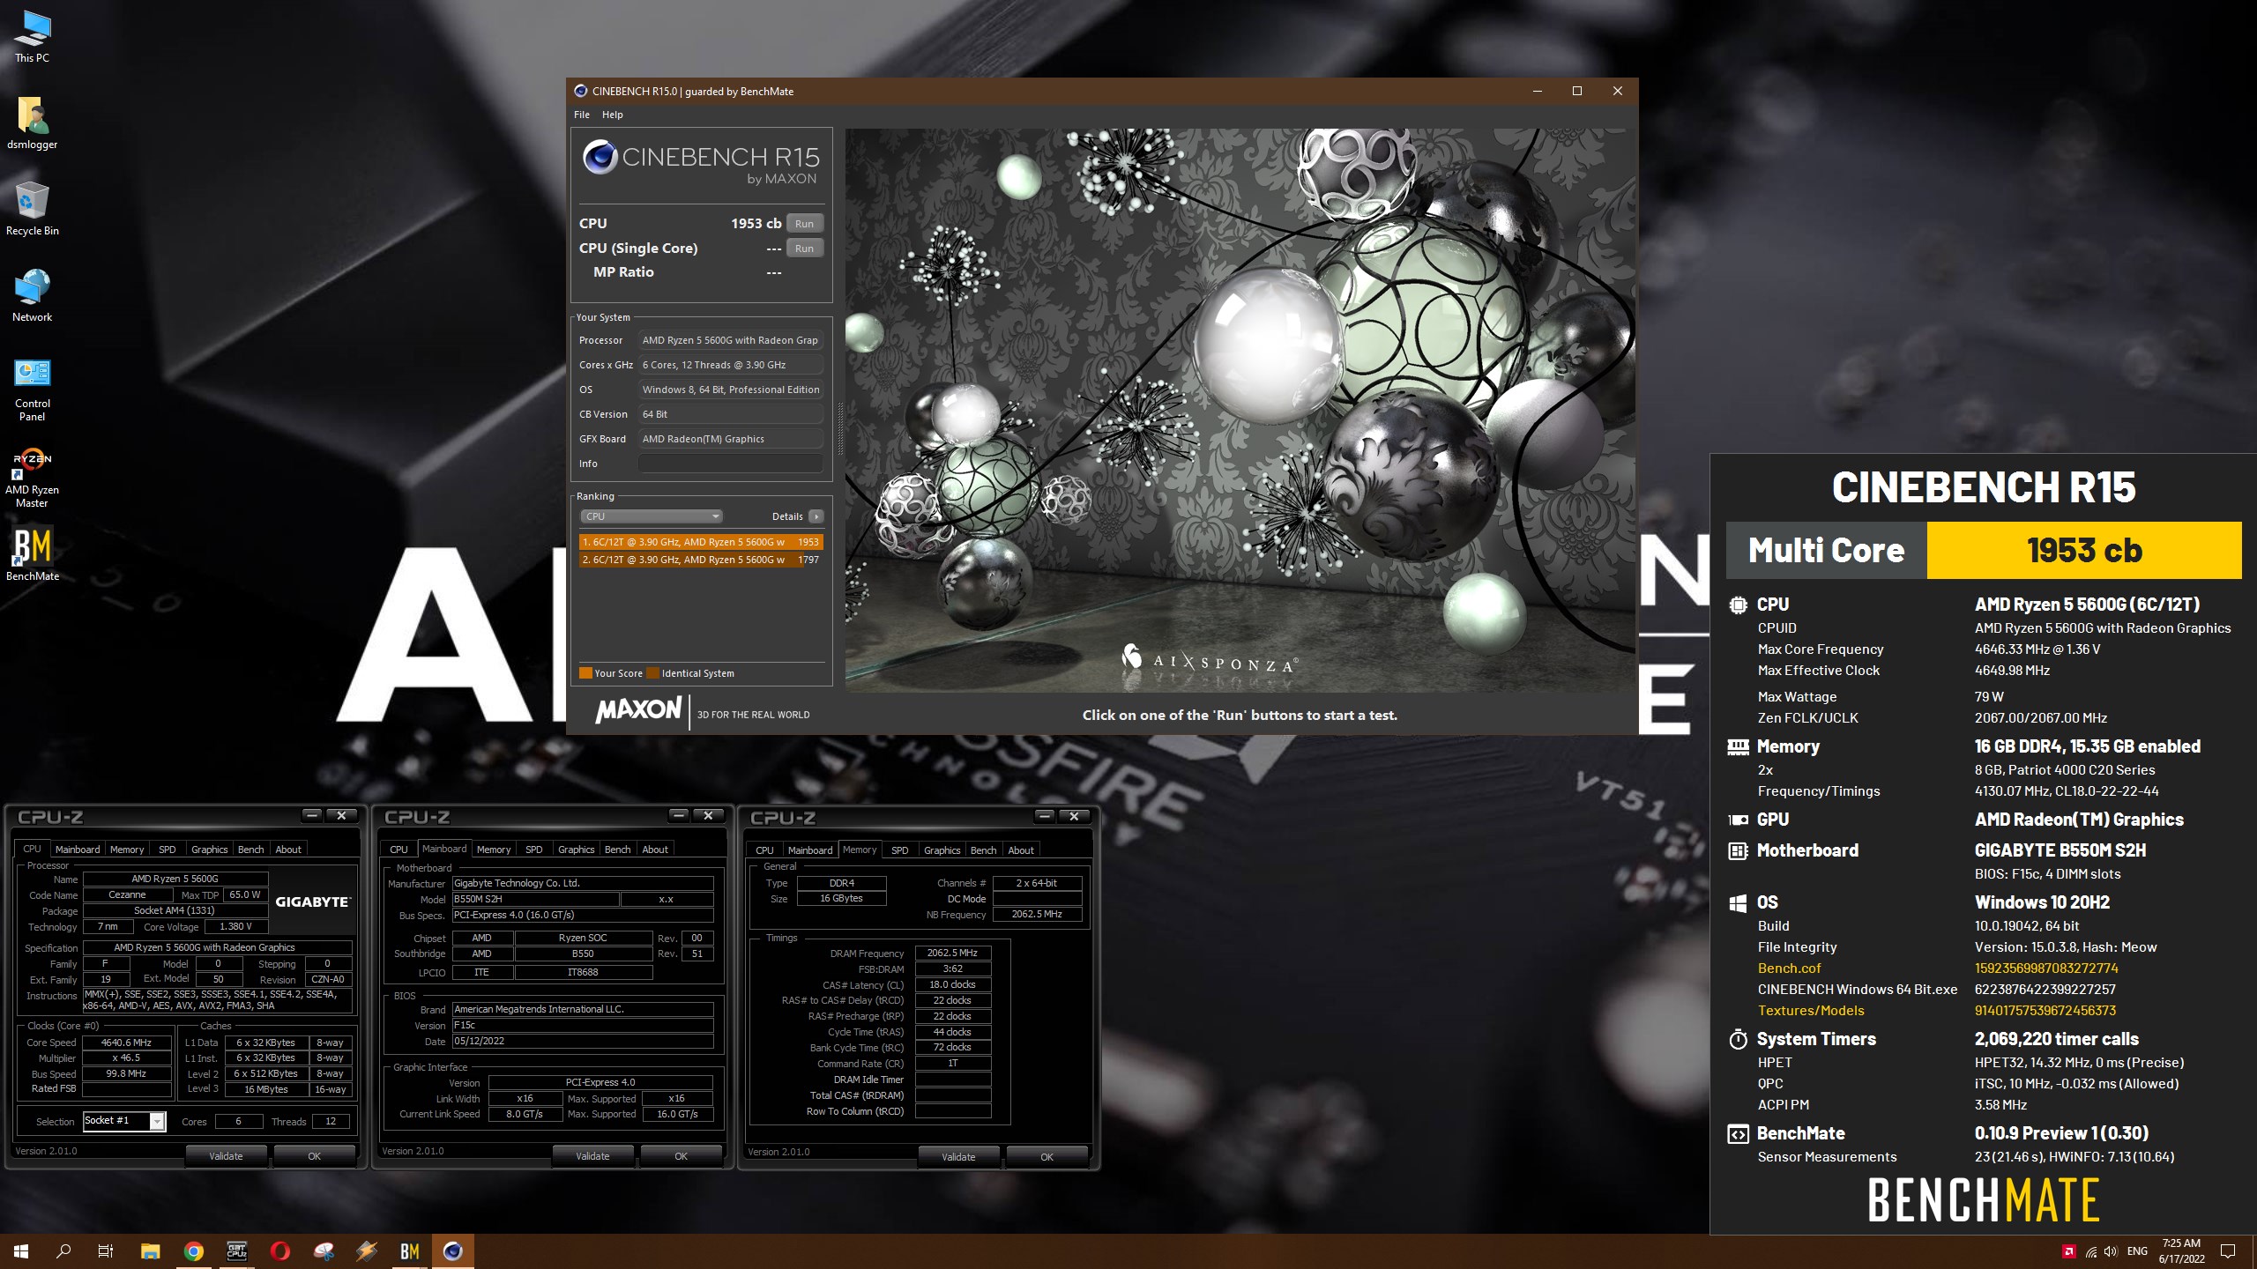Screen dimensions: 2257x1269
Task: Open the Network desktop icon
Action: tap(32, 295)
